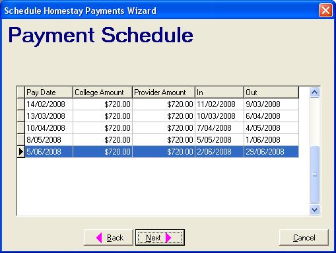Click the vertical scrollbar thumb
Image resolution: width=336 pixels, height=253 pixels.
point(314,174)
